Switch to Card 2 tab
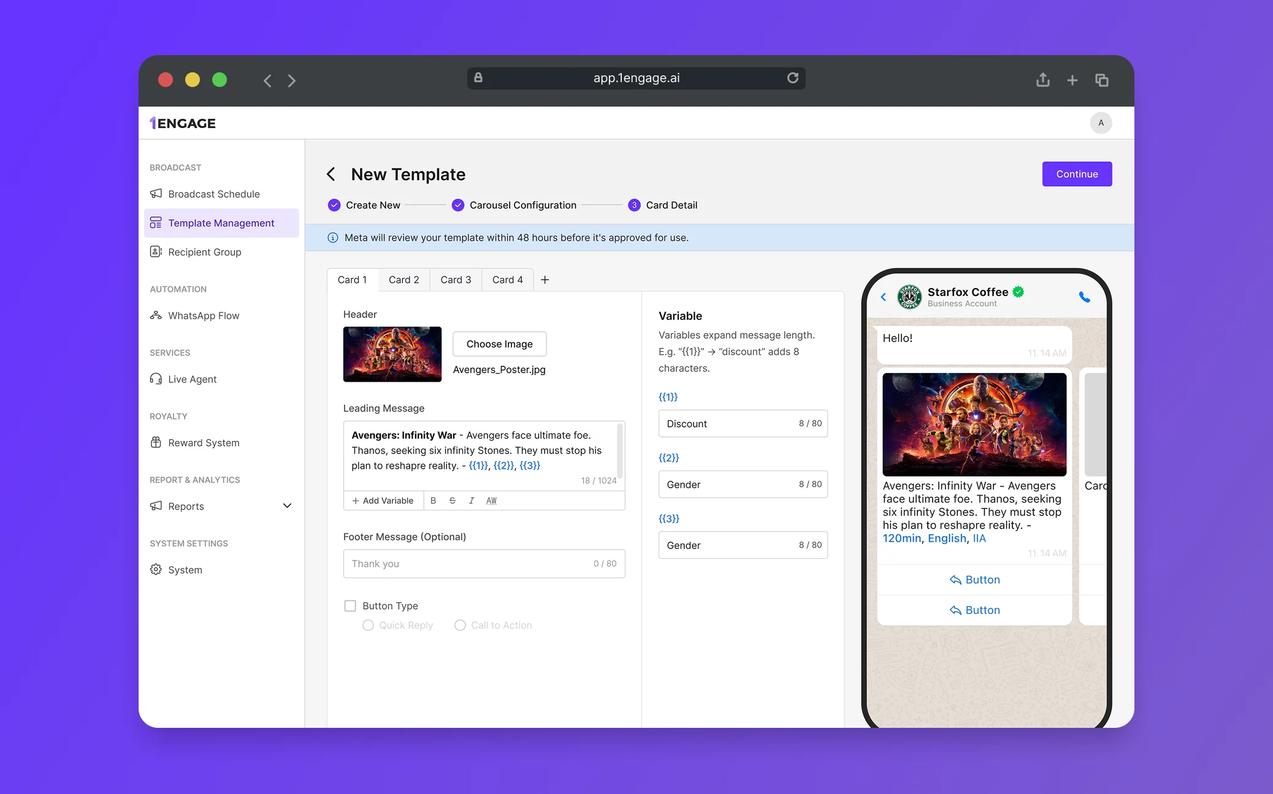1273x794 pixels. point(404,280)
